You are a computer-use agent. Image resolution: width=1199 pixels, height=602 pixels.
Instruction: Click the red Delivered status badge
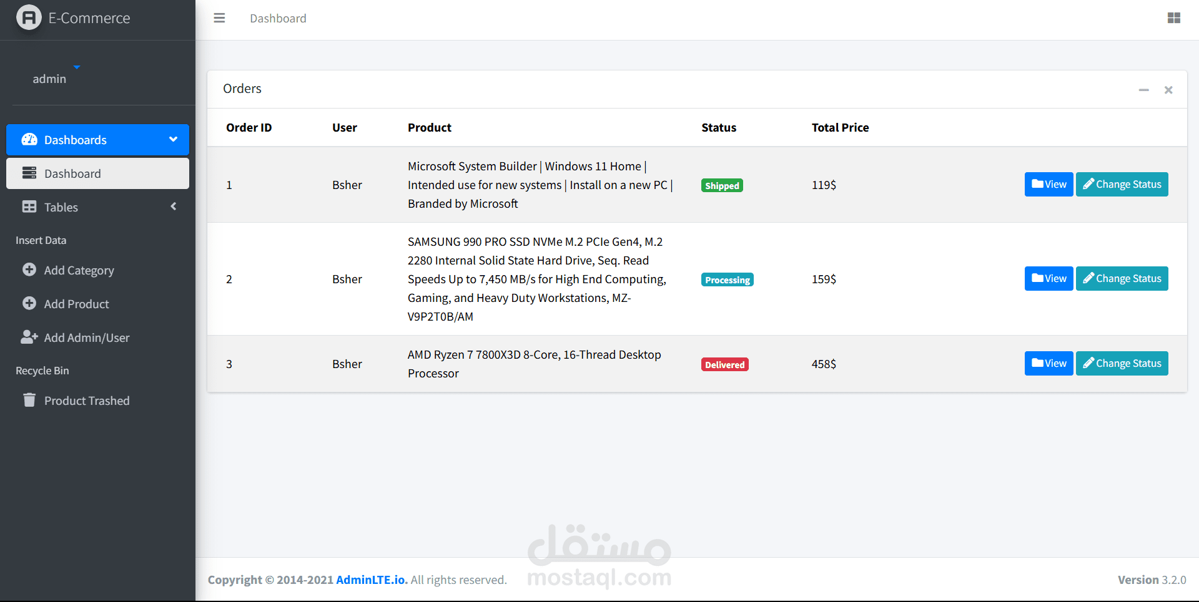pos(725,364)
